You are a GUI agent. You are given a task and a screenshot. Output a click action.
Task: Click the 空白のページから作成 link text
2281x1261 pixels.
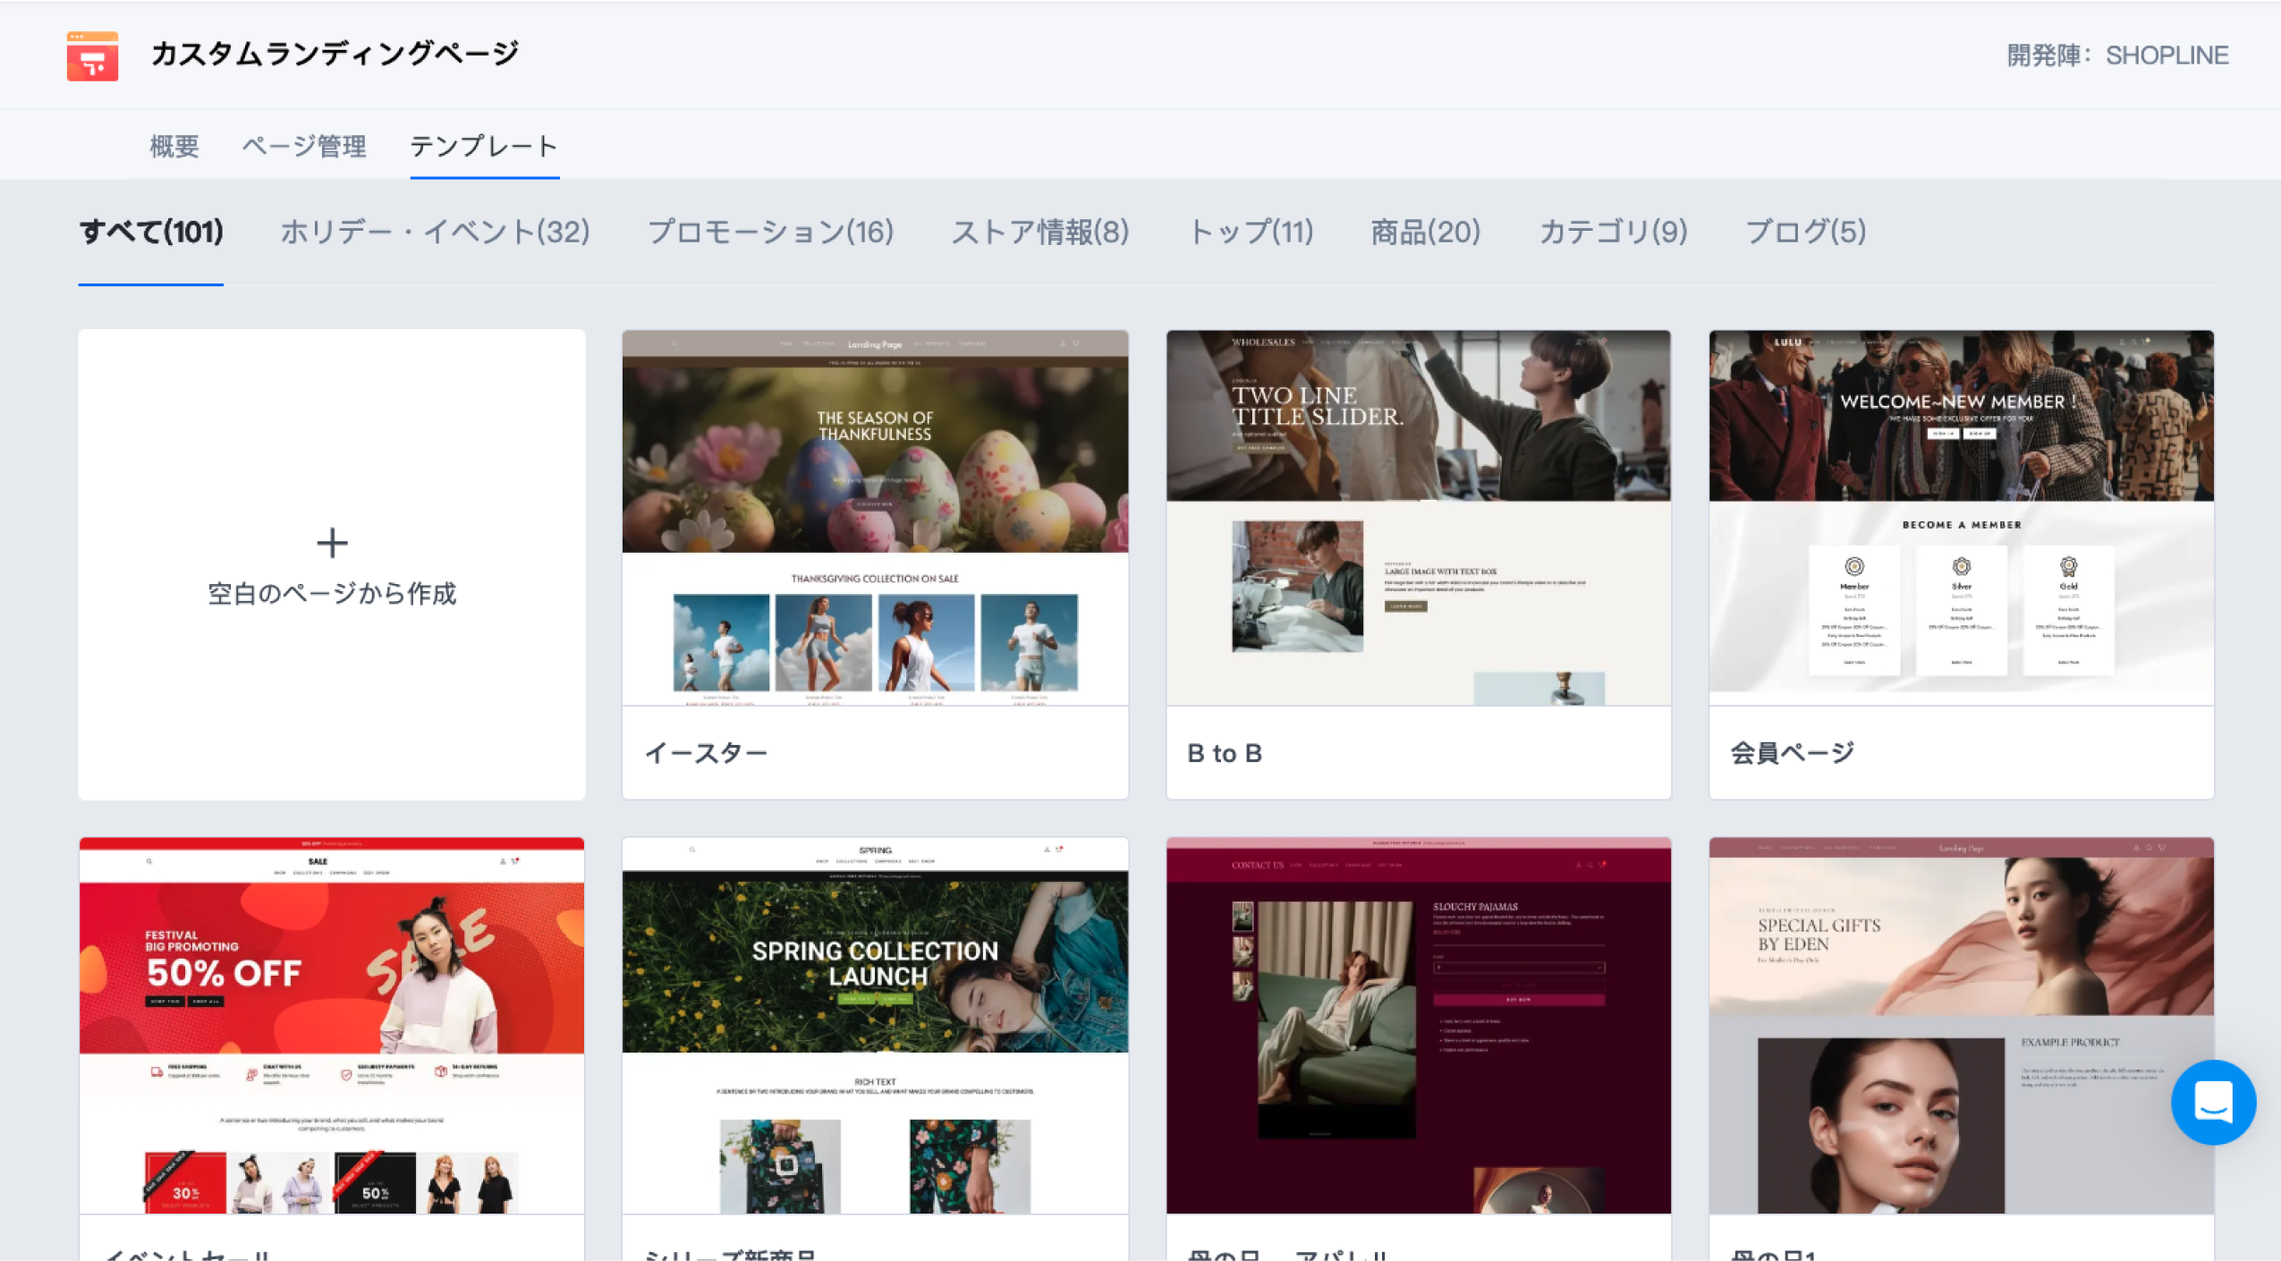[x=332, y=594]
